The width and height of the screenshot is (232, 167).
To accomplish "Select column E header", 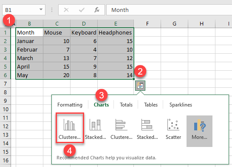I will point(116,23).
